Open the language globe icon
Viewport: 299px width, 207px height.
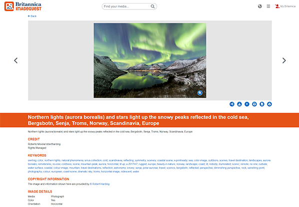click(259, 6)
